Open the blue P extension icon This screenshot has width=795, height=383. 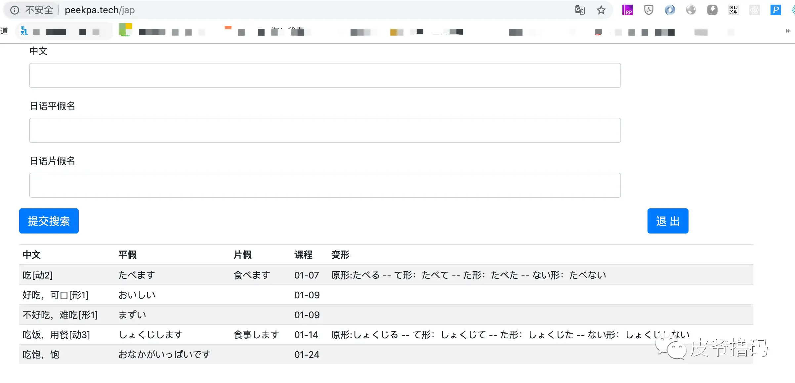click(x=775, y=10)
